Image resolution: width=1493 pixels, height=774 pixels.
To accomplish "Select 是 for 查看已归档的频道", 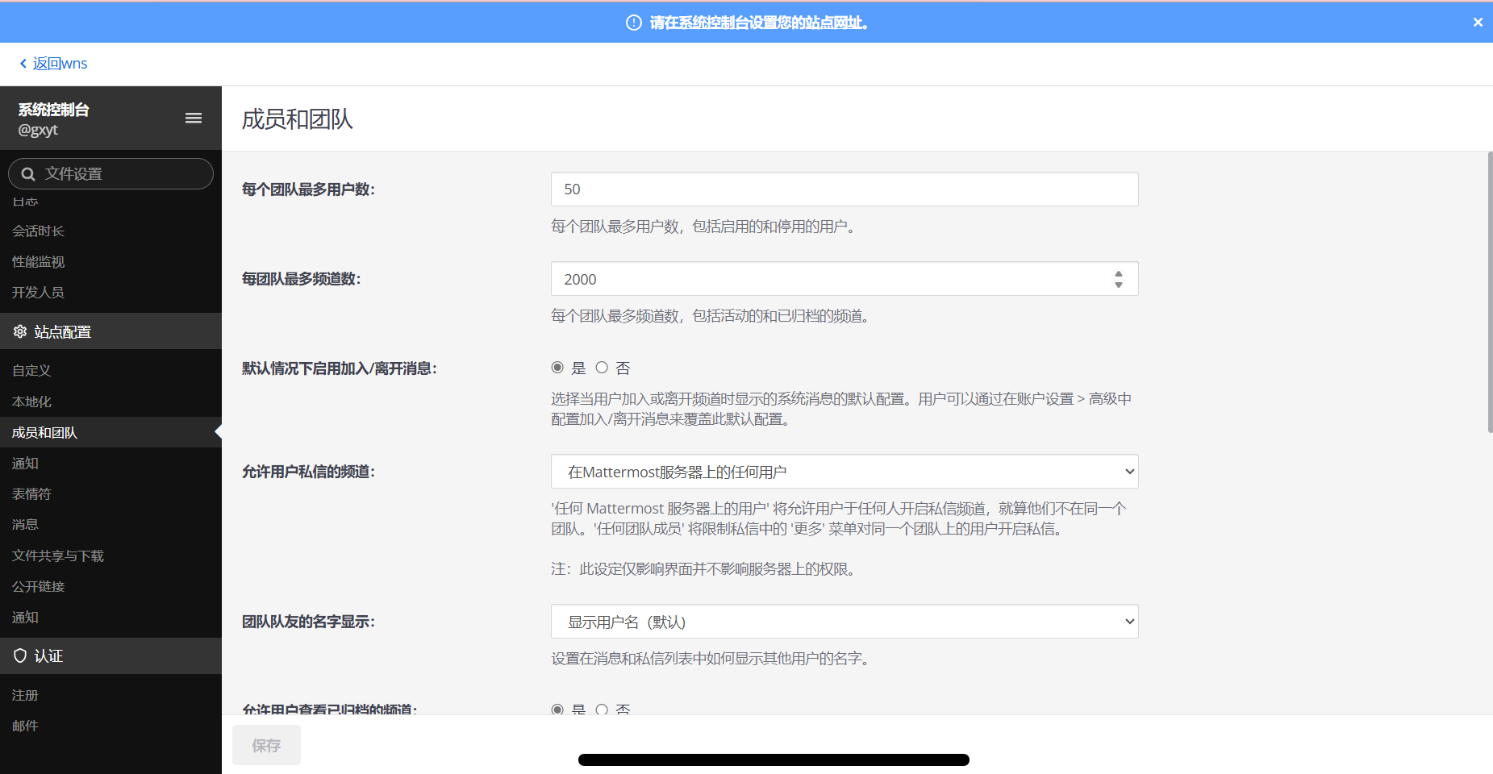I will tap(557, 709).
